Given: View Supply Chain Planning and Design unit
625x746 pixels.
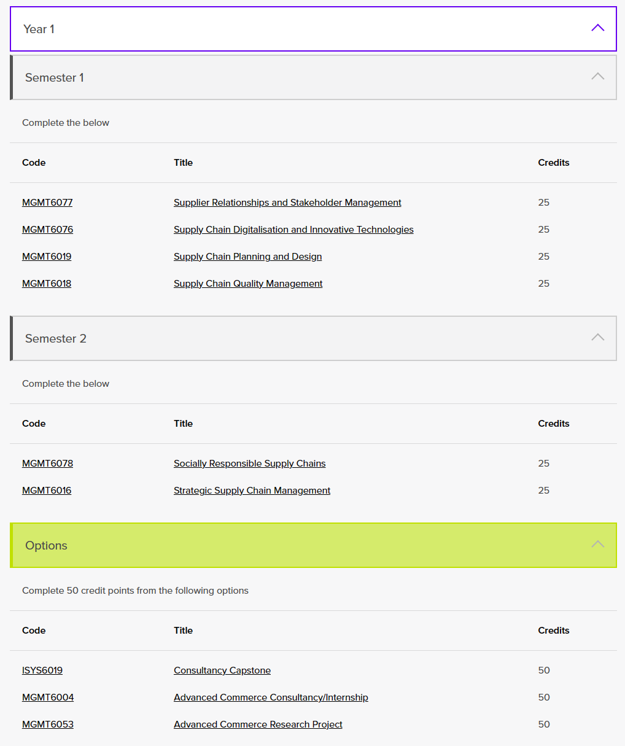Looking at the screenshot, I should pyautogui.click(x=247, y=257).
